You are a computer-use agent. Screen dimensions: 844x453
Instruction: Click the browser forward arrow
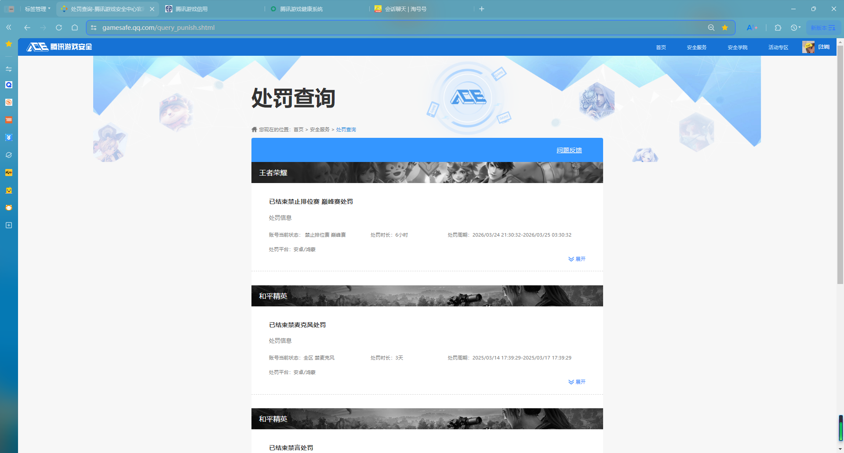[43, 28]
